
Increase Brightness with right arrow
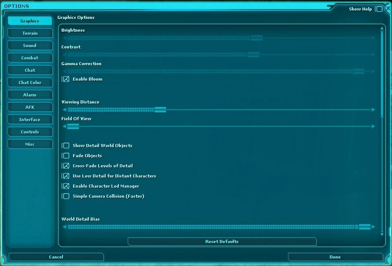[x=373, y=38]
